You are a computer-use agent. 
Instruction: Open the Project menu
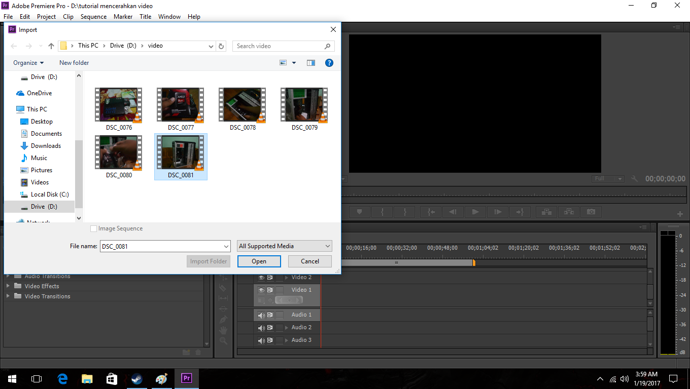(x=47, y=17)
